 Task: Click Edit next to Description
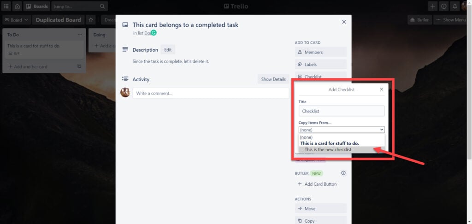point(168,50)
